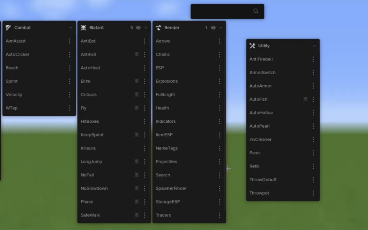Click the ItemESP module label

click(164, 135)
